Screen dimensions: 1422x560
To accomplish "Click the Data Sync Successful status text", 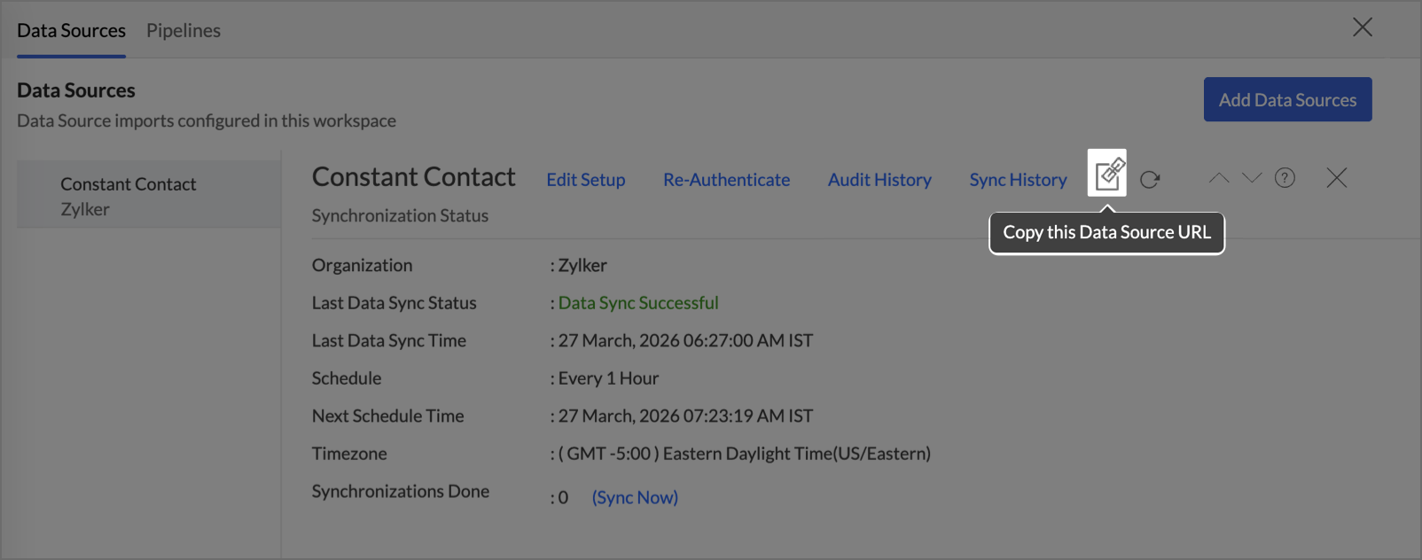I will pyautogui.click(x=638, y=303).
